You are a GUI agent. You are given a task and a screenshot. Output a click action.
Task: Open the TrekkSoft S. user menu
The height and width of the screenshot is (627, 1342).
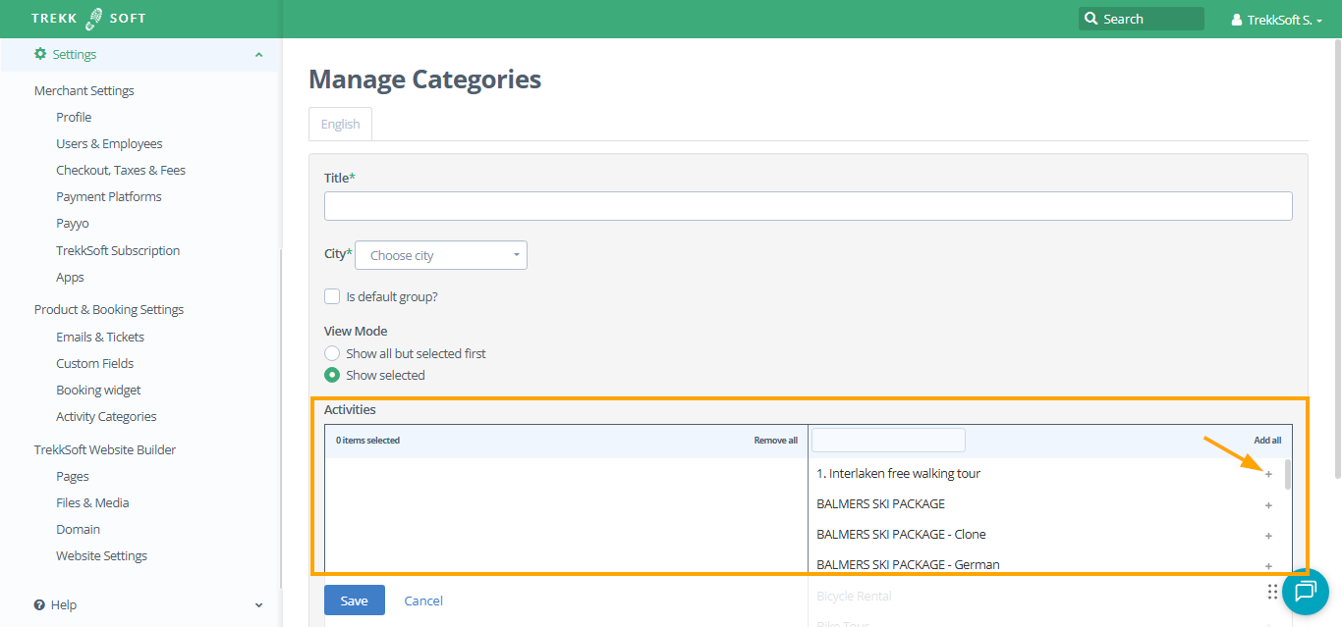click(x=1277, y=20)
